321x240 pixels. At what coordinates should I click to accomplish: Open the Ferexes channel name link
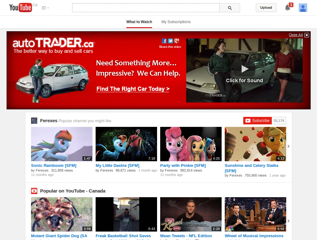[x=49, y=121]
